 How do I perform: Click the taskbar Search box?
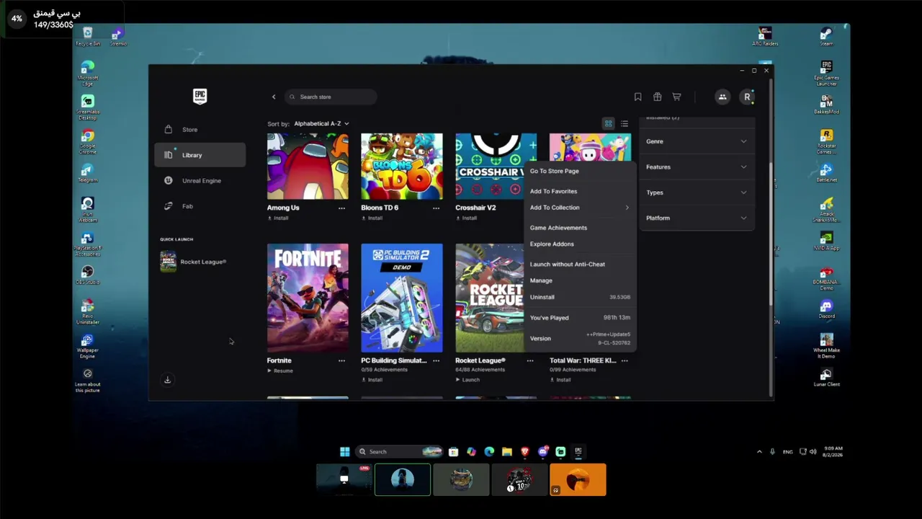click(x=399, y=452)
